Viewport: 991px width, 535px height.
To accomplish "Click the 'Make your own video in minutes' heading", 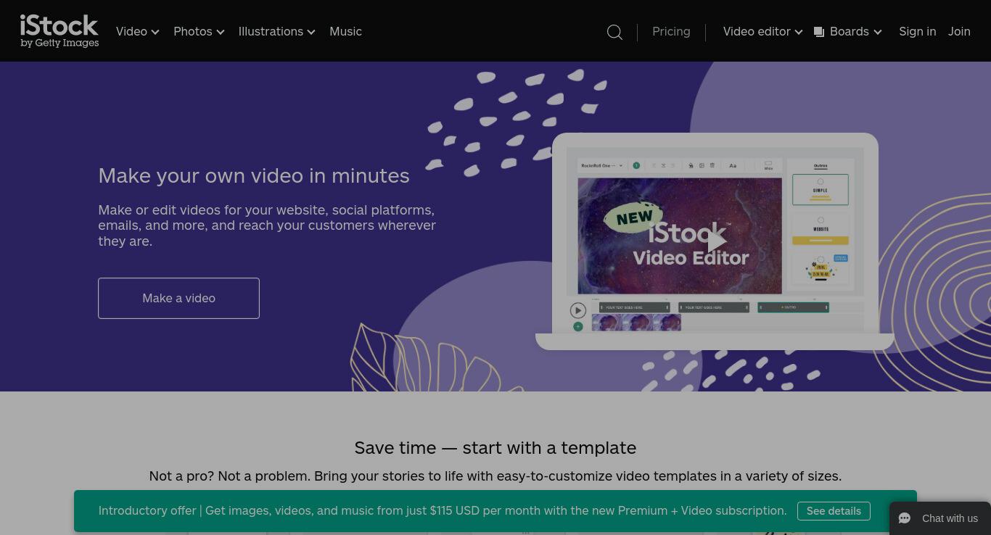I will tap(254, 175).
